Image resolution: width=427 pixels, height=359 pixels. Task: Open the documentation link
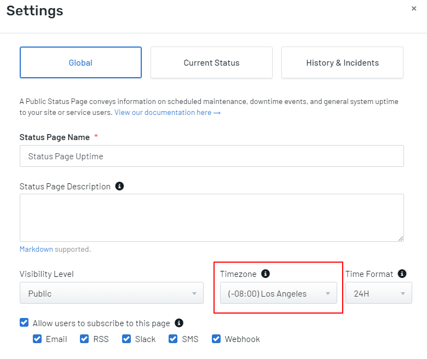click(x=168, y=112)
